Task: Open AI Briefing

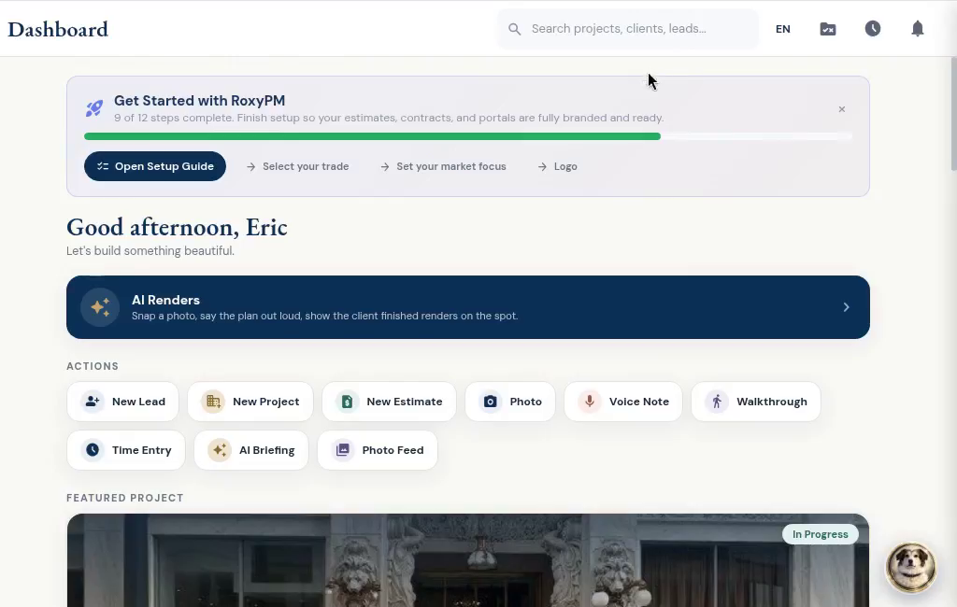Action: 250,450
